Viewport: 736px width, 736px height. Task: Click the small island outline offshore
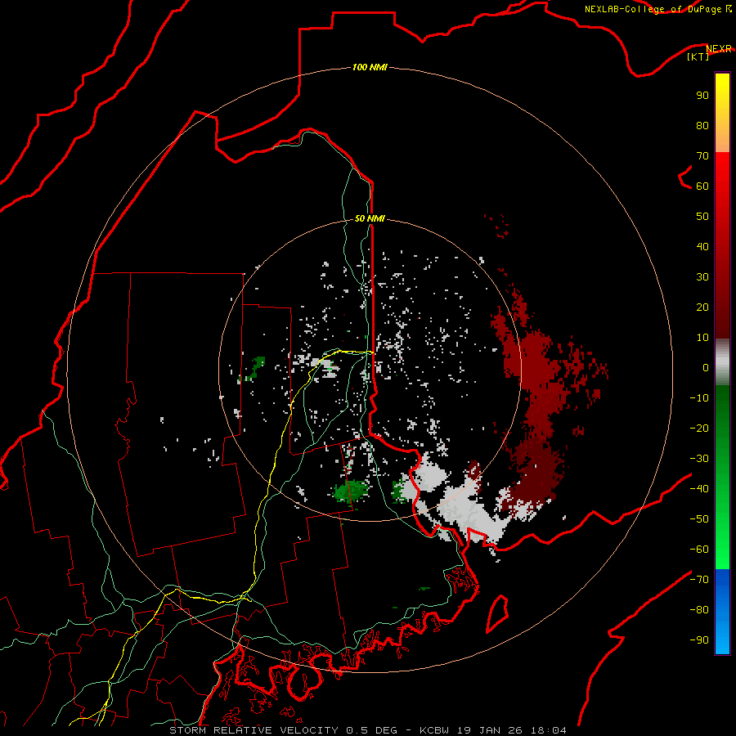coord(497,614)
